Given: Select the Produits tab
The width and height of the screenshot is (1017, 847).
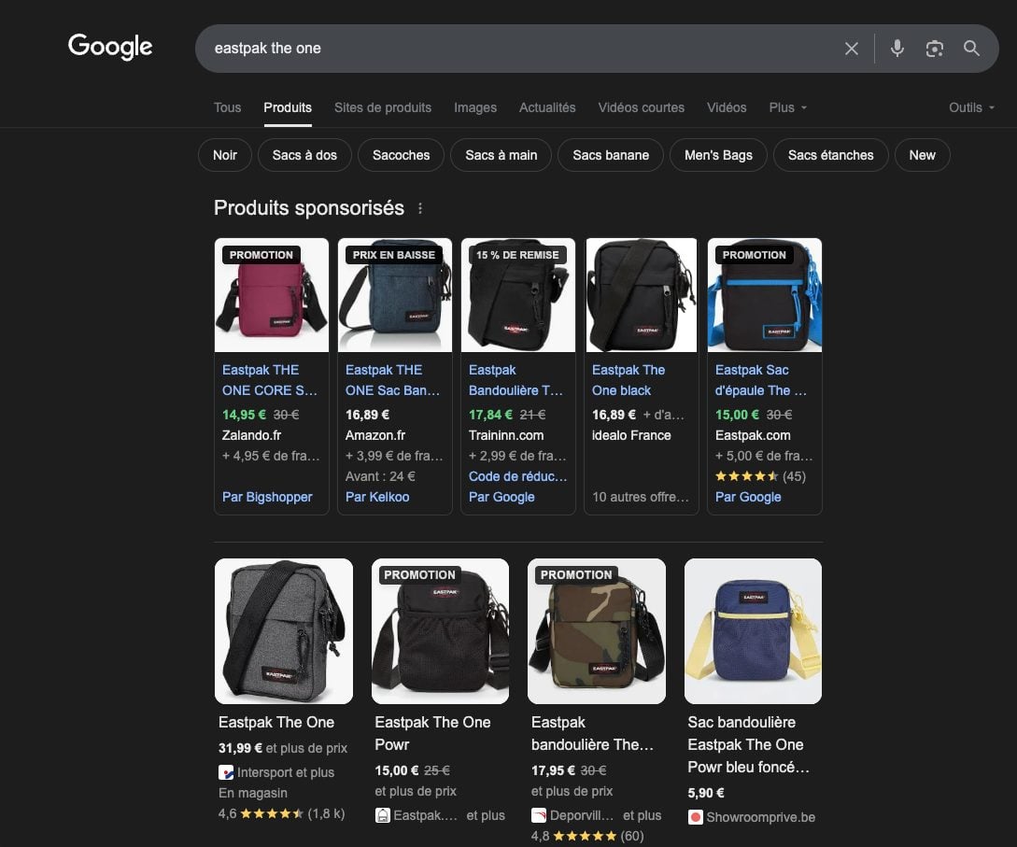Looking at the screenshot, I should tap(288, 107).
